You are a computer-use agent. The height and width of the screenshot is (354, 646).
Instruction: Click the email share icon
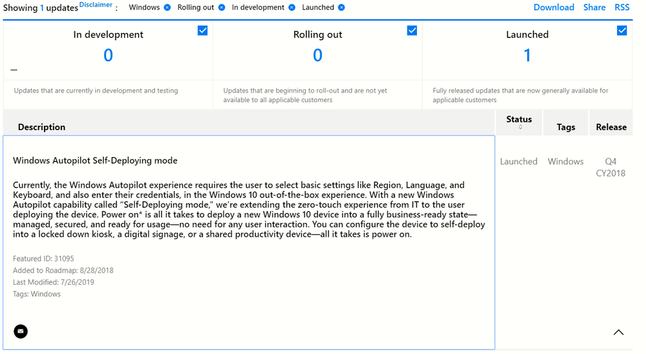21,331
